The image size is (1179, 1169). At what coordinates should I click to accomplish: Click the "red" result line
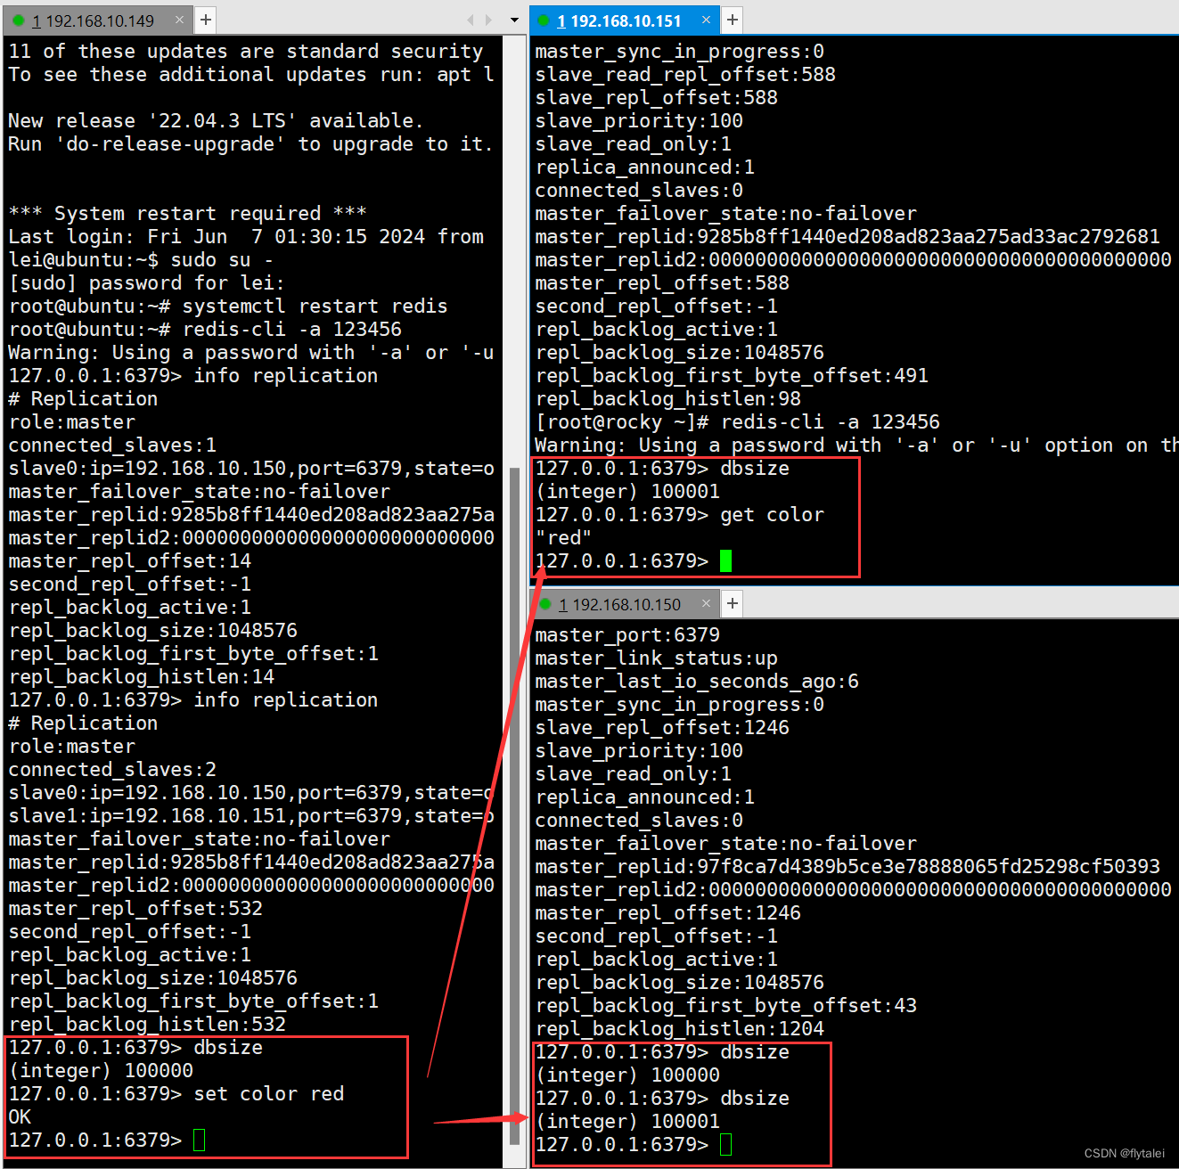point(563,537)
